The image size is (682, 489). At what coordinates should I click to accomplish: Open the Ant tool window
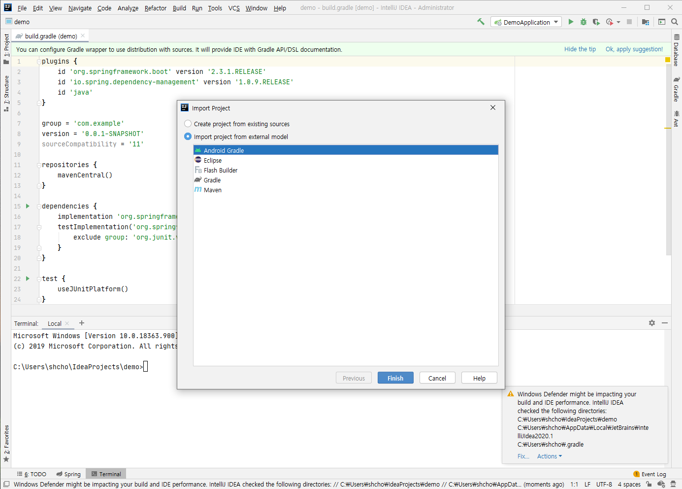(677, 119)
